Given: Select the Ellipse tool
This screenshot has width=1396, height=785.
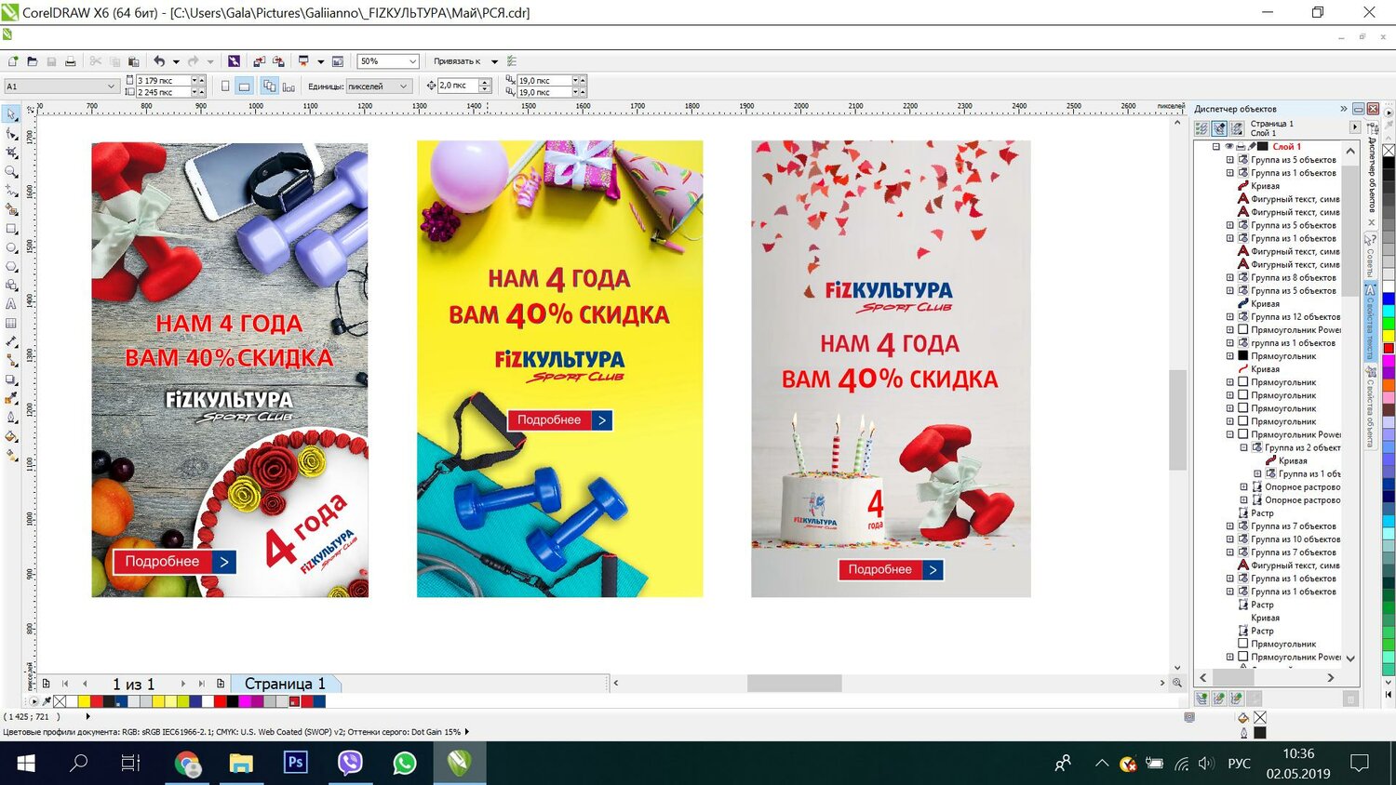Looking at the screenshot, I should [x=11, y=247].
